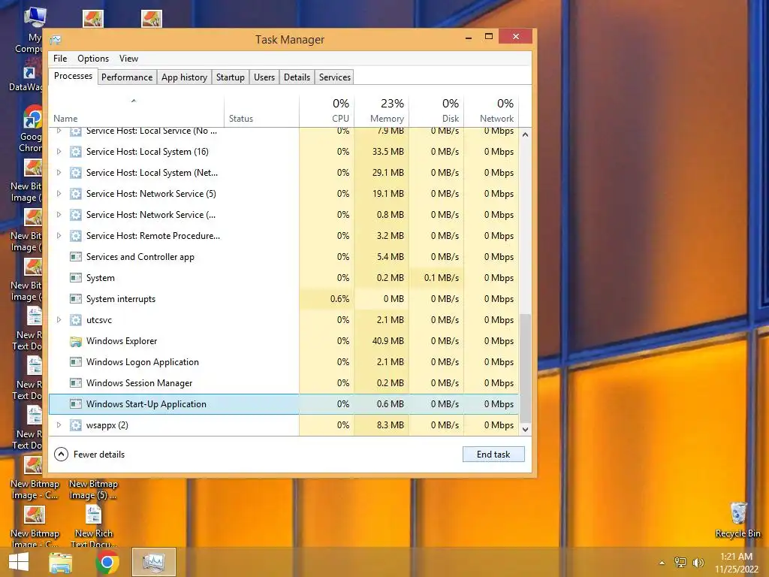Click the 0.1 MB/s disk value

(x=442, y=278)
